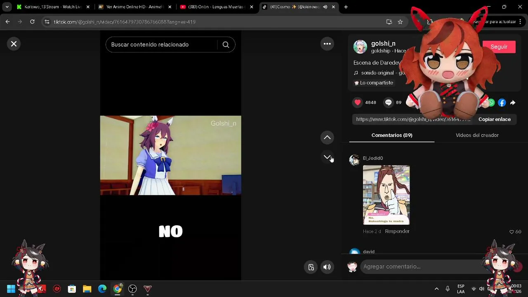Like El_Jodid0's comment with 60 likes
528x297 pixels.
[511, 232]
